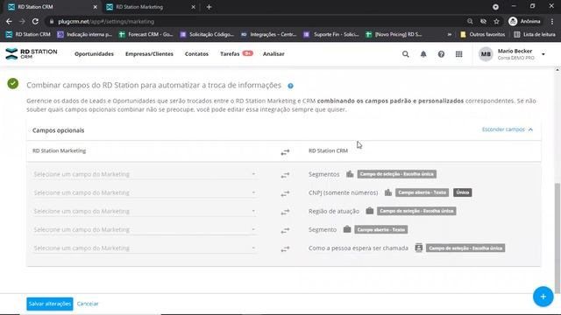Open a new browser tab

click(x=209, y=7)
